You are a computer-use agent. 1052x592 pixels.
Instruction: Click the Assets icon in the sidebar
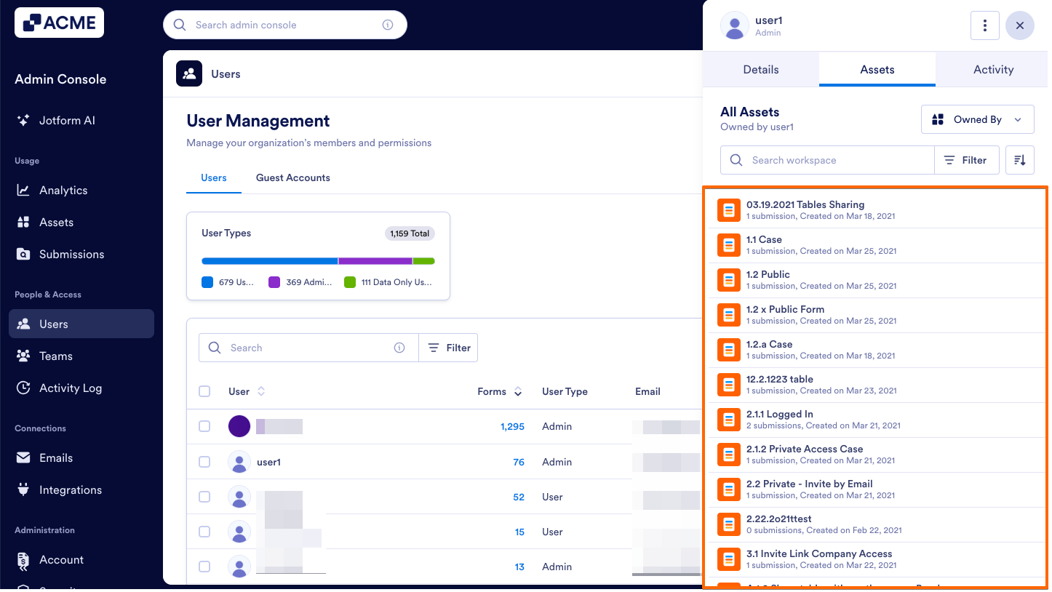click(x=23, y=222)
